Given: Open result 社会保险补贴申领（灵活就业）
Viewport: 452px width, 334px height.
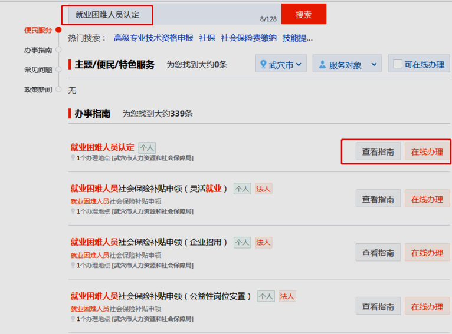Looking at the screenshot, I should click(x=149, y=189).
